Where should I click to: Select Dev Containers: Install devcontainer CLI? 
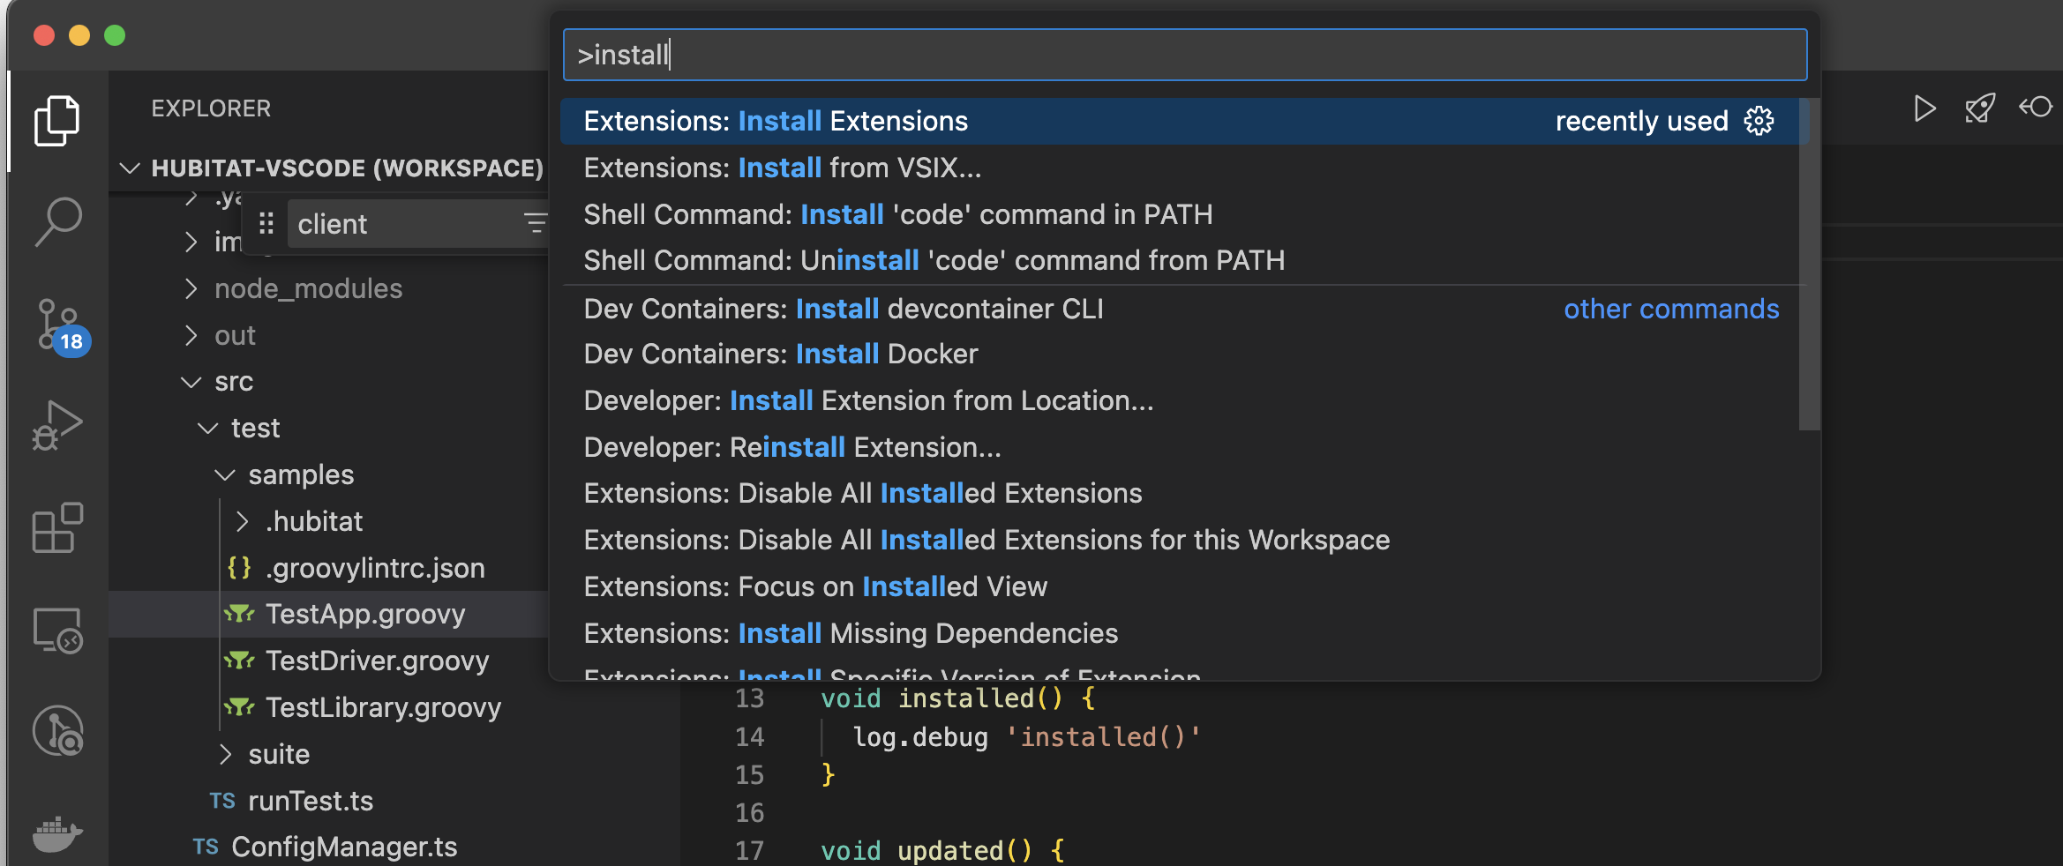coord(1184,309)
